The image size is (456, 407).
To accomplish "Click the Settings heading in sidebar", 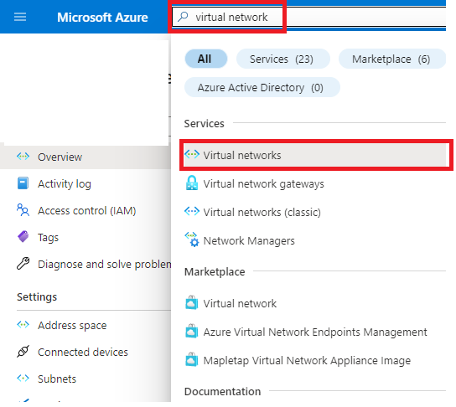I will coord(37,296).
